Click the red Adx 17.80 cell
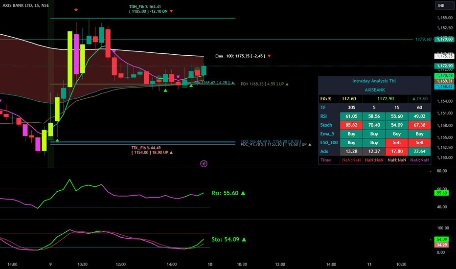The width and height of the screenshot is (456, 269). coord(397,151)
